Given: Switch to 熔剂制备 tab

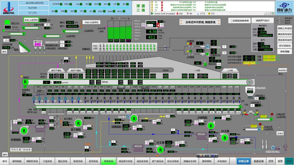Looking at the screenshot, I should pos(17,161).
